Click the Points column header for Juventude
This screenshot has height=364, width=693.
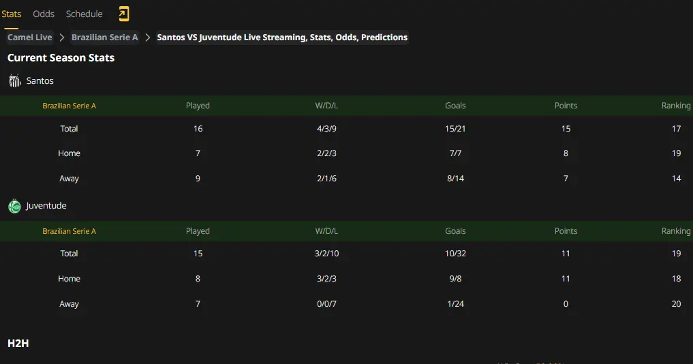coord(566,231)
